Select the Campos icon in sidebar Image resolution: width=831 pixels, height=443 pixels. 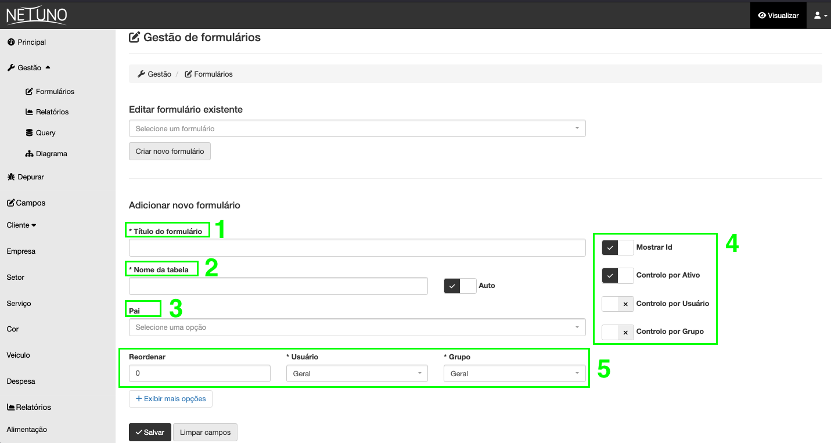pyautogui.click(x=10, y=203)
